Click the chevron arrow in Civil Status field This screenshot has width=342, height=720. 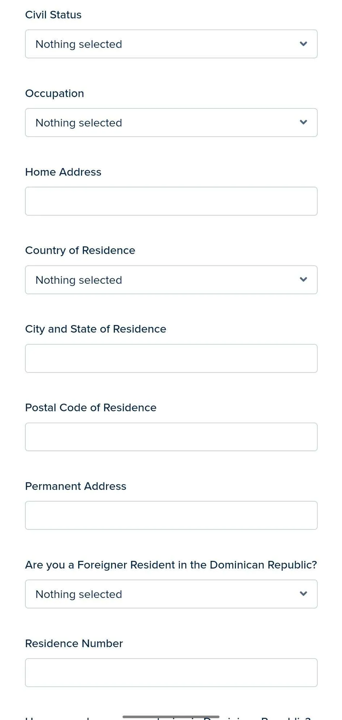click(x=303, y=44)
